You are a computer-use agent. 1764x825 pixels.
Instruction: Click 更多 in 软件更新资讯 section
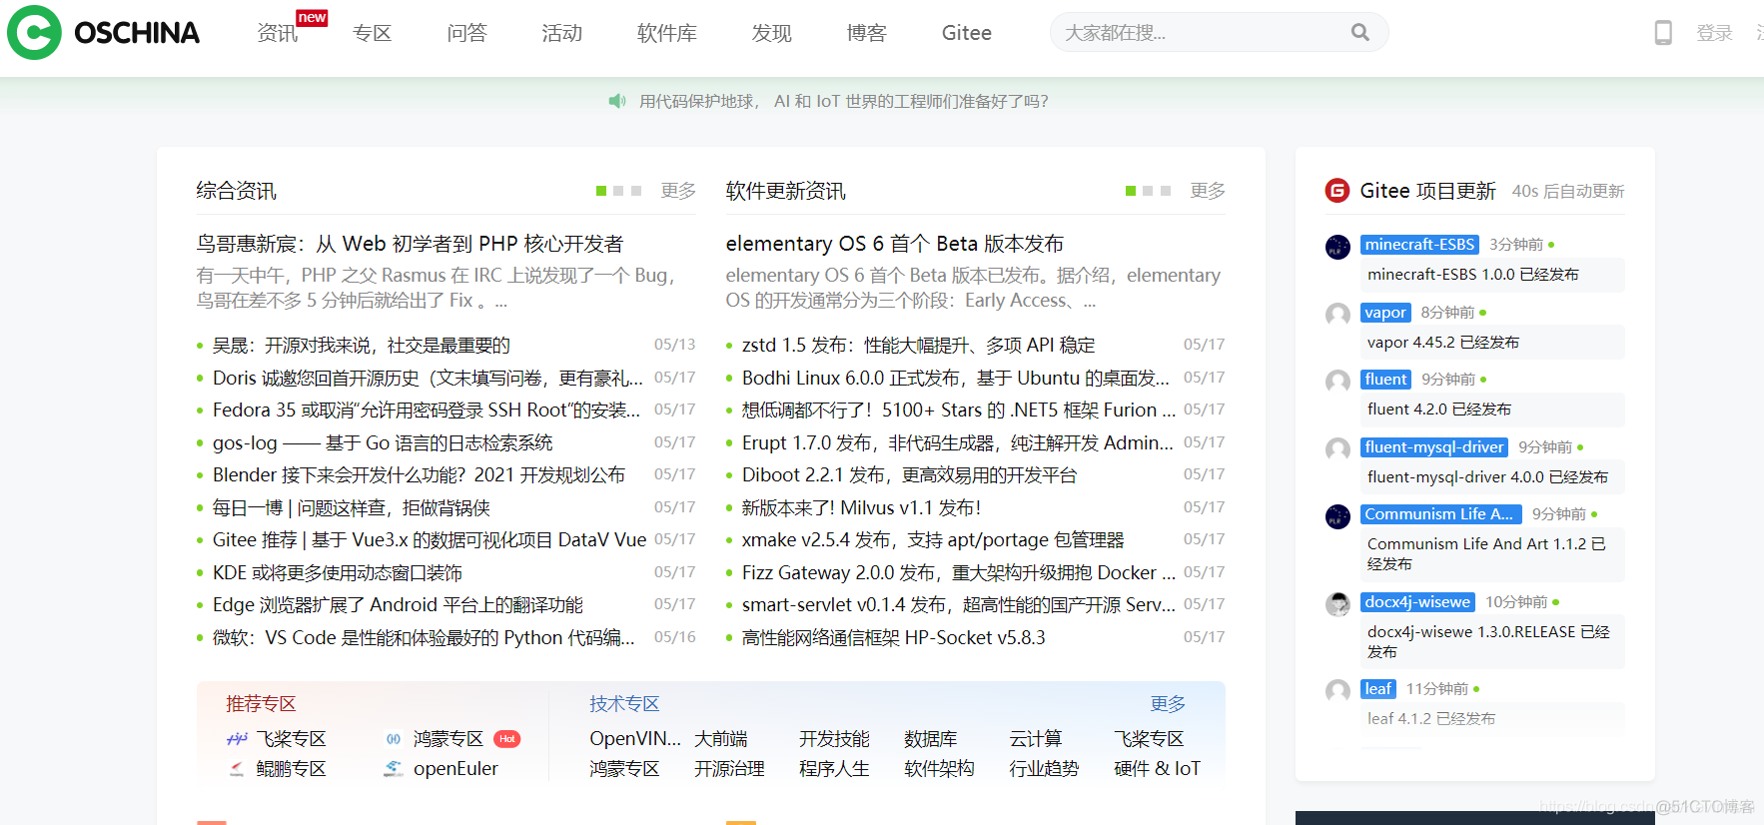[x=1208, y=191]
